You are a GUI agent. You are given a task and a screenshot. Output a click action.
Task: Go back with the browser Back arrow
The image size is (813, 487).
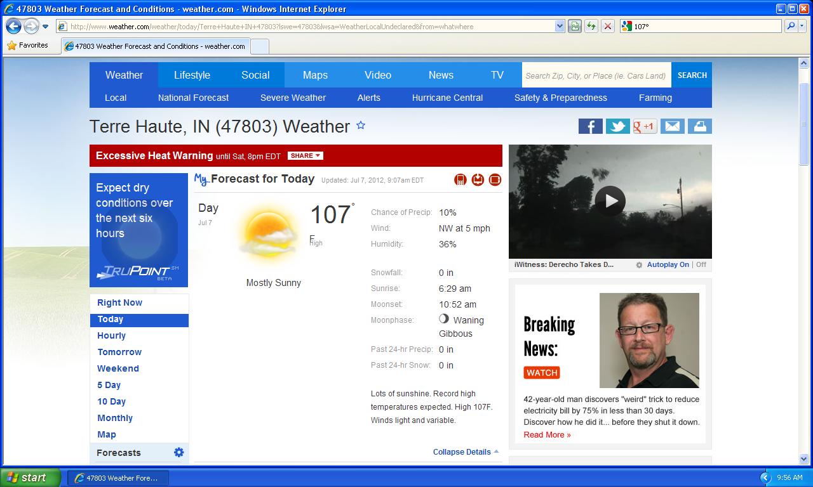[13, 26]
